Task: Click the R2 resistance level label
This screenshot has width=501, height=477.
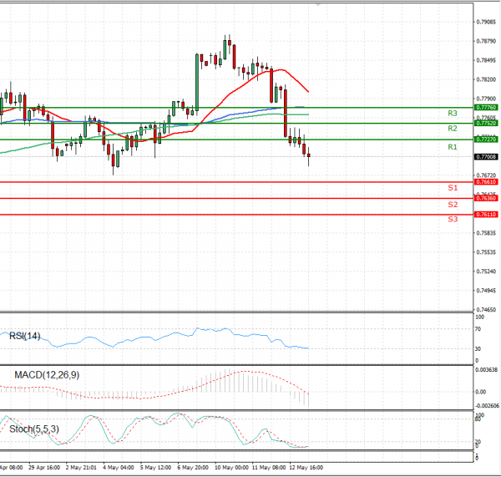Action: click(x=452, y=129)
